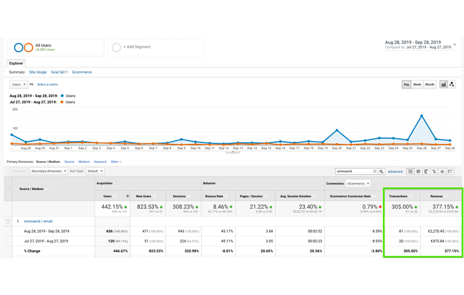Image resolution: width=464 pixels, height=295 pixels.
Task: Click the Sep 26 peak data point
Action: coord(422,116)
